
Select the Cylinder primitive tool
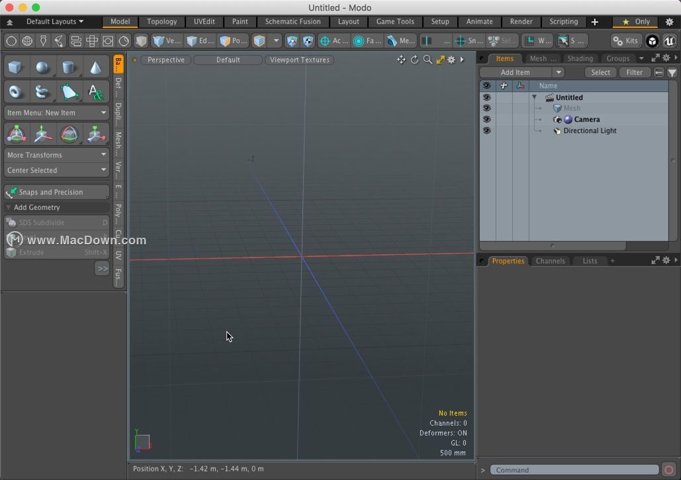coord(69,68)
